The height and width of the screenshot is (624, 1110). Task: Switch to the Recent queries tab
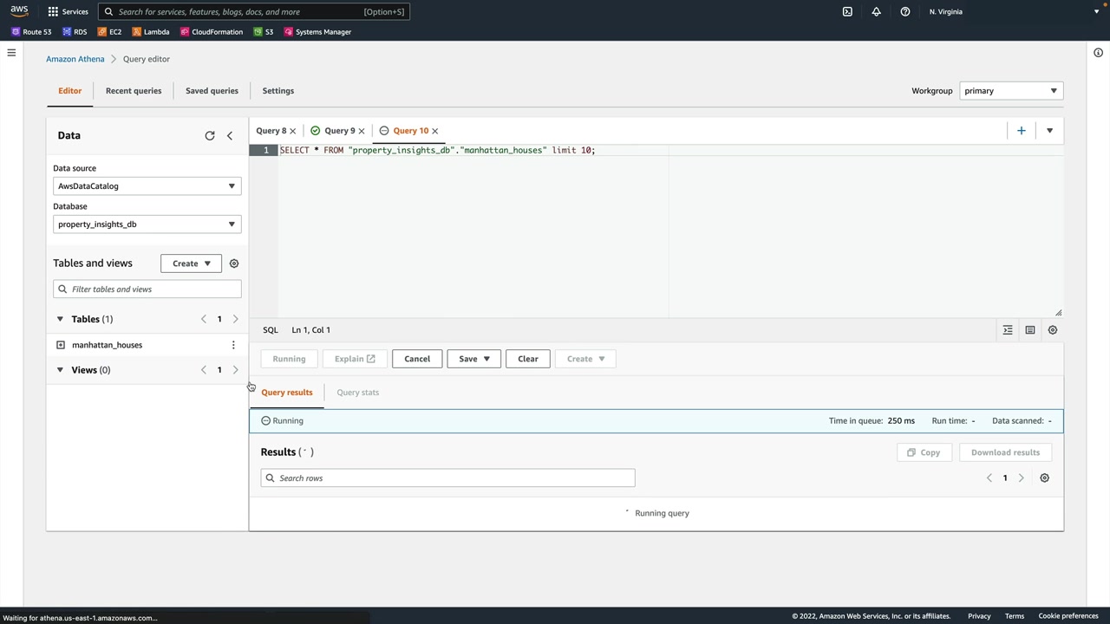(x=134, y=91)
